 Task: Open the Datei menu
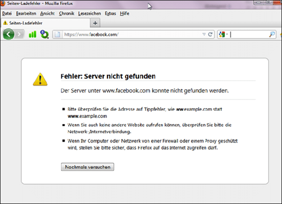pyautogui.click(x=7, y=14)
